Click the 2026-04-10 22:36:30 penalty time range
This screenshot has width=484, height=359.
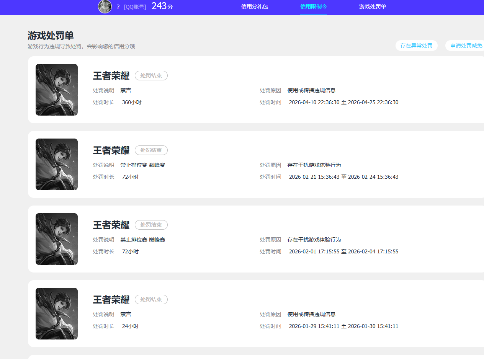pos(343,103)
